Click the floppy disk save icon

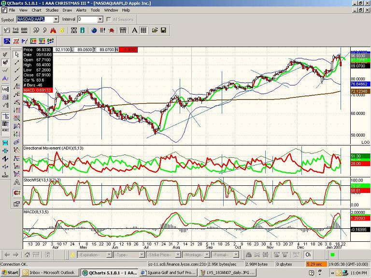(163, 30)
